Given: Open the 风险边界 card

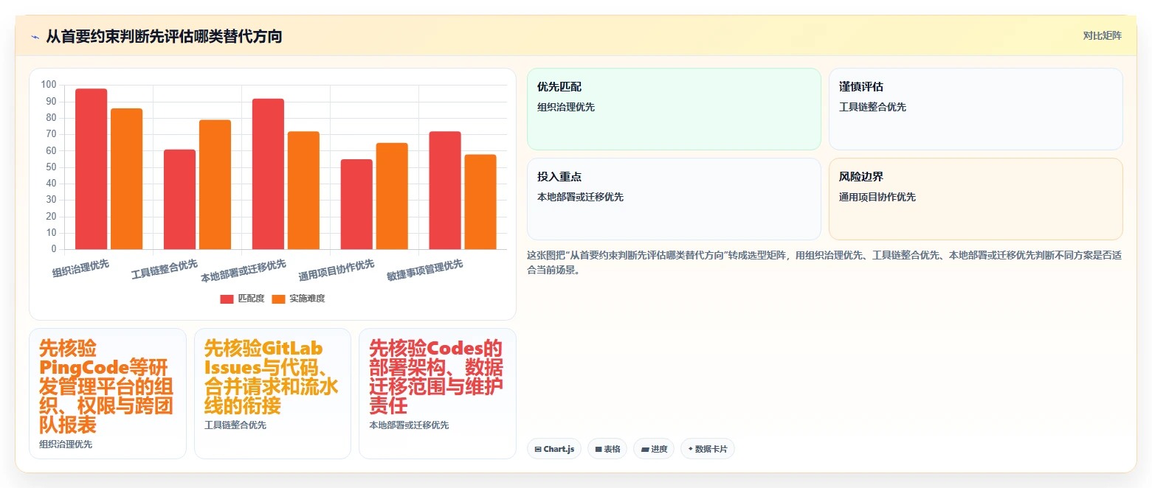Looking at the screenshot, I should pos(976,199).
